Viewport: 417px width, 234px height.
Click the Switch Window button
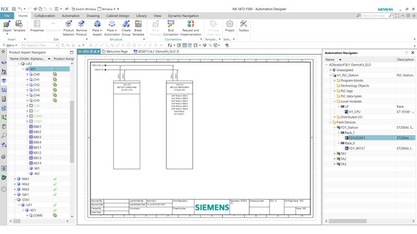point(84,9)
